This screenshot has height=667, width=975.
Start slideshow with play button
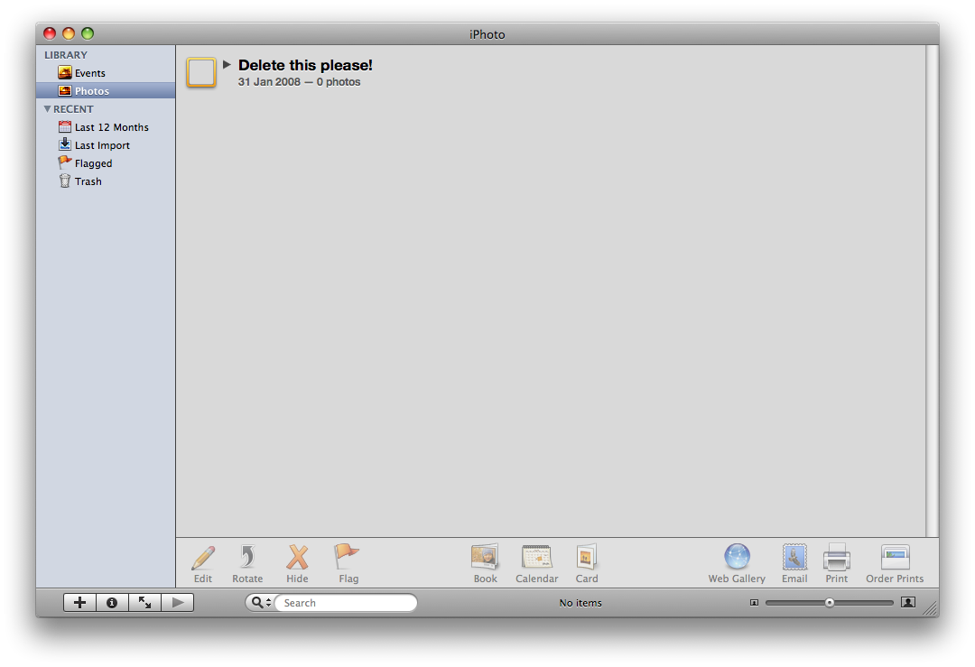[x=178, y=602]
